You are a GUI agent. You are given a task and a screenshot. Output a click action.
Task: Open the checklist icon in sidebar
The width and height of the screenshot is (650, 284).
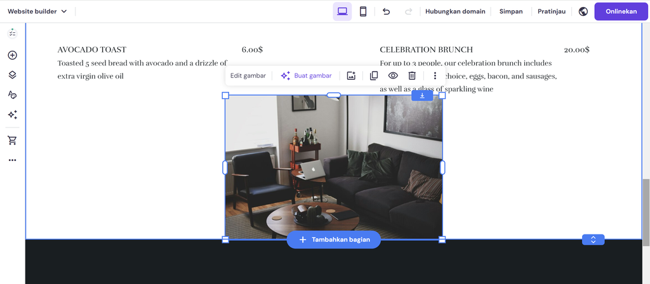13,34
